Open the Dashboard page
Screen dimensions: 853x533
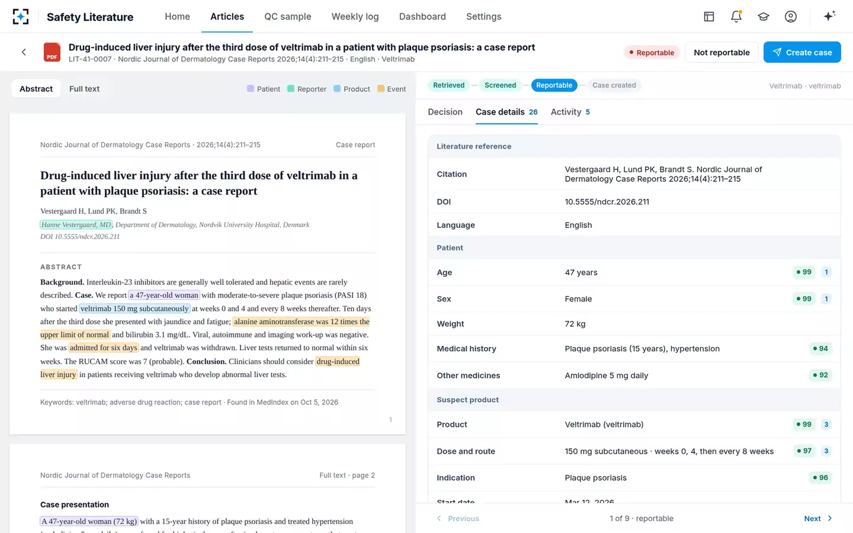422,17
